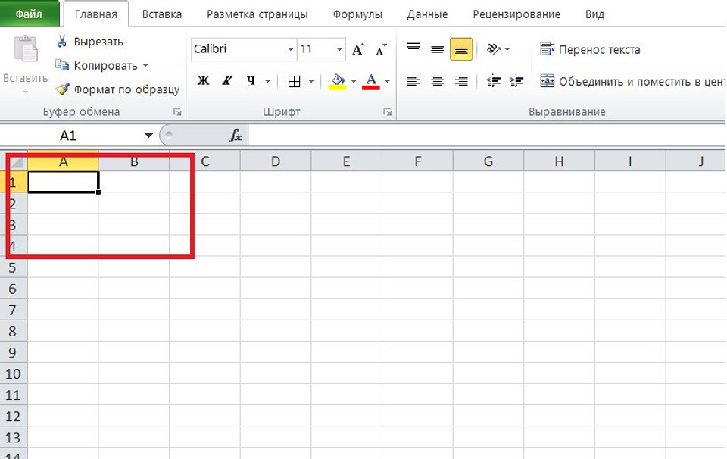Click the Перенос текста button
Viewport: 727px width, 459px height.
[x=591, y=50]
